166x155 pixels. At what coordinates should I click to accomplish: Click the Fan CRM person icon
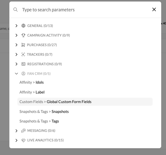[x=23, y=73]
